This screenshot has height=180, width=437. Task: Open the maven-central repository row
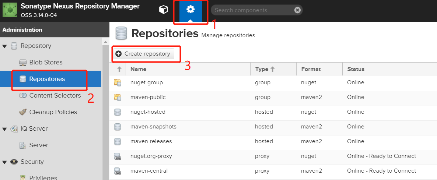pyautogui.click(x=273, y=171)
